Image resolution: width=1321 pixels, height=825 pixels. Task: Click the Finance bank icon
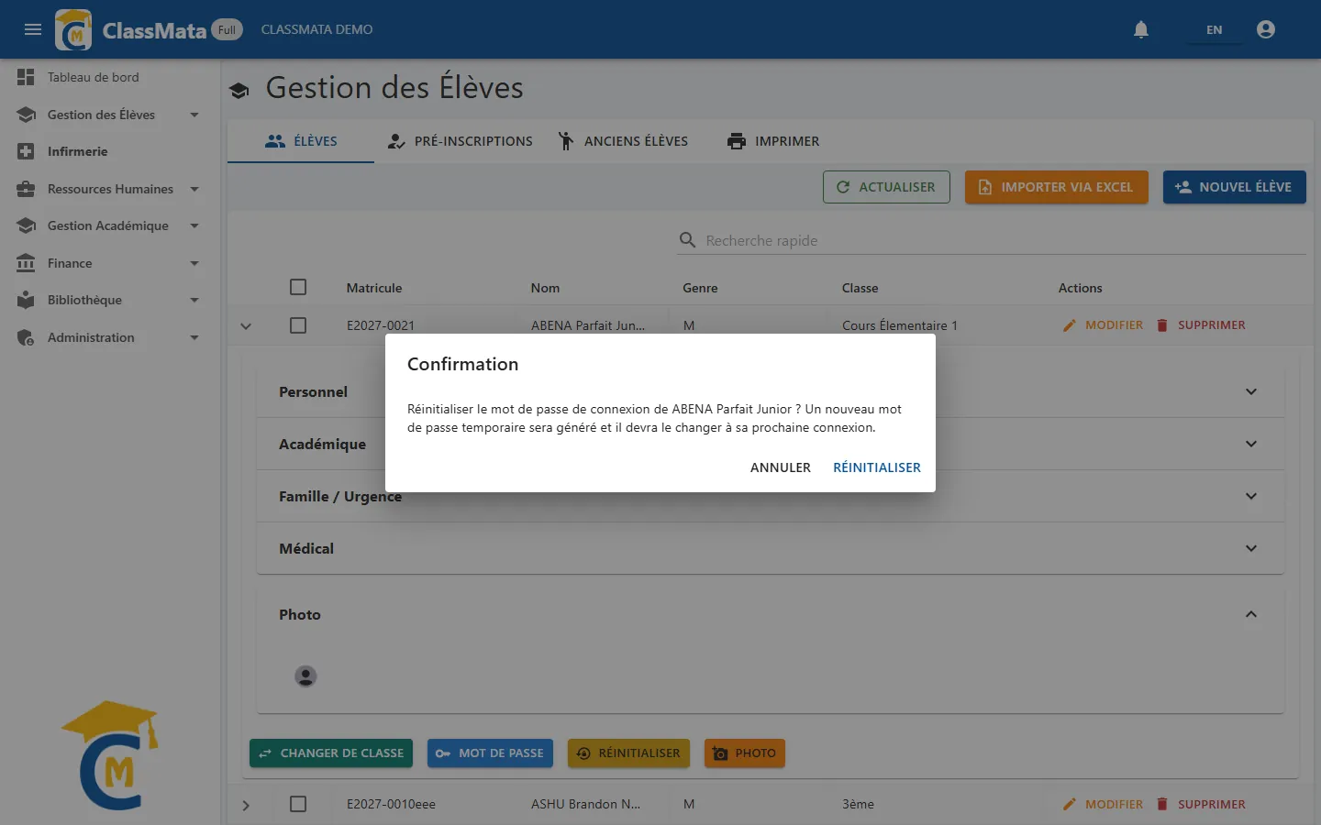tap(26, 263)
